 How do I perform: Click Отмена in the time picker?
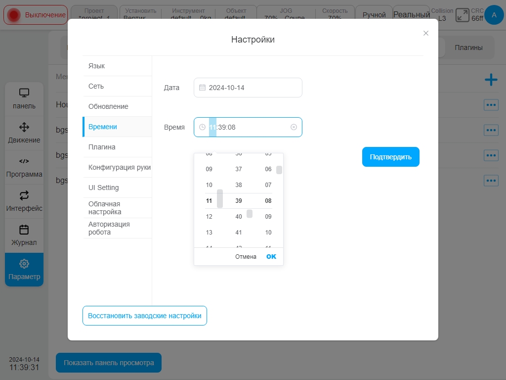coord(246,257)
